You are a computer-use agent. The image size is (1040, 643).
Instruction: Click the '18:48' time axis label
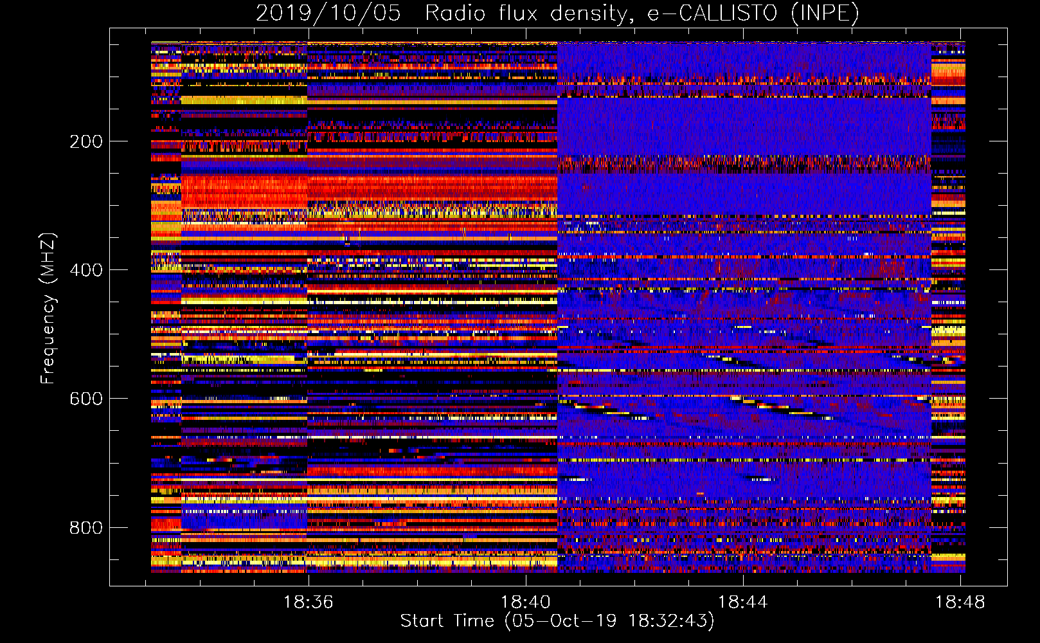tap(960, 602)
